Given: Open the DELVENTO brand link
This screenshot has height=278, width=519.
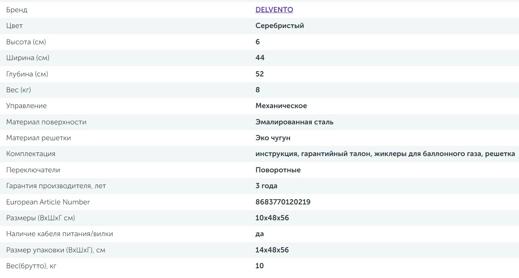Looking at the screenshot, I should pyautogui.click(x=274, y=10).
